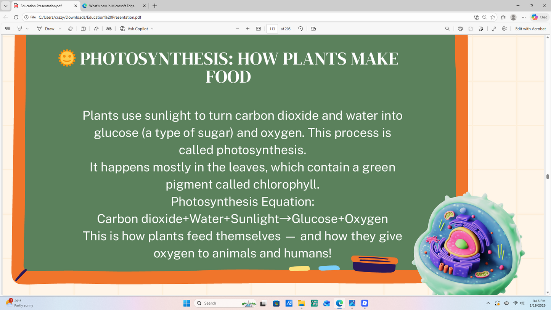Open Copilot Chat sidebar
Image resolution: width=551 pixels, height=310 pixels.
pyautogui.click(x=539, y=17)
